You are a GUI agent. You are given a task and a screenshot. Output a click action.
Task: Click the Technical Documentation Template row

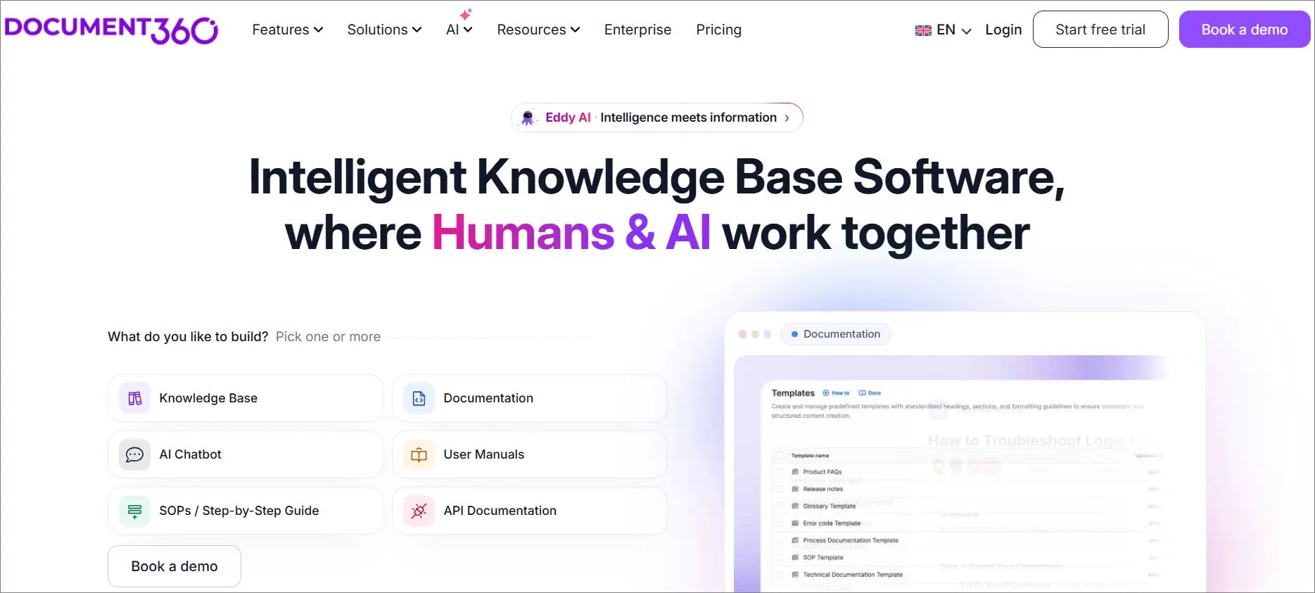pos(846,575)
